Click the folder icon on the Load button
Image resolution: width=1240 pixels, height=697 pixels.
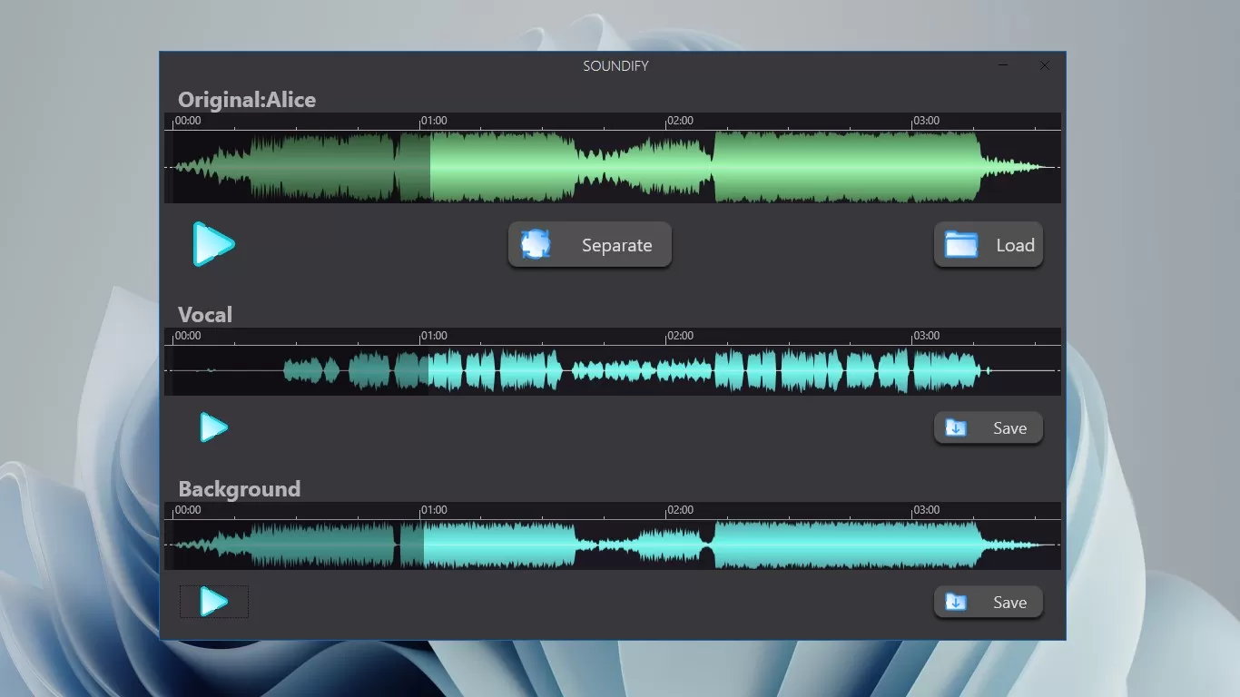(961, 244)
